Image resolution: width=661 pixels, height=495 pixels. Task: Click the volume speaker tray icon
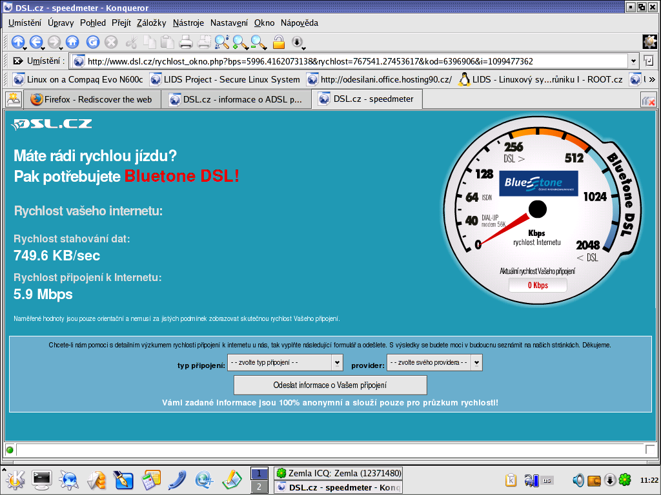[578, 480]
